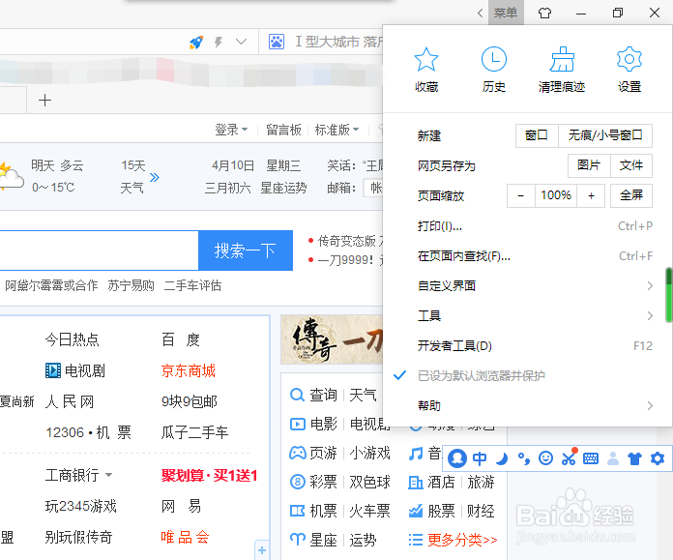
Task: Click 无痕/小号窗口 button
Action: (x=605, y=135)
